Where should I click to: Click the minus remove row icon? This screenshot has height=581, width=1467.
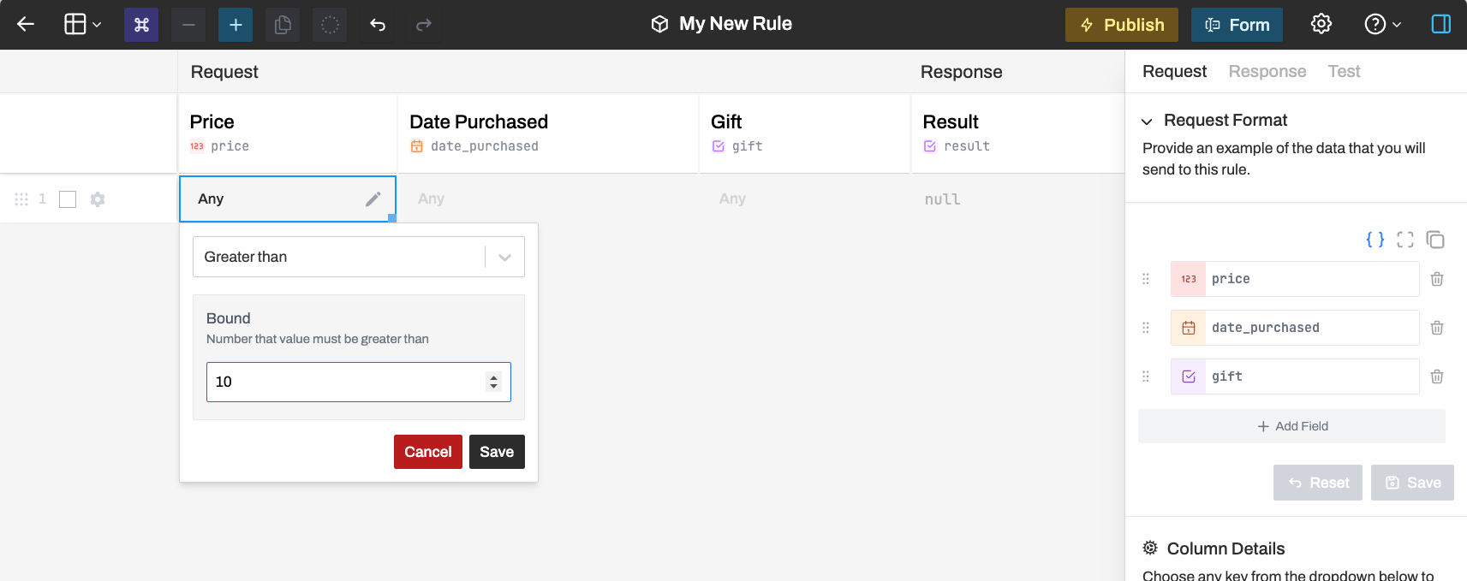point(188,25)
